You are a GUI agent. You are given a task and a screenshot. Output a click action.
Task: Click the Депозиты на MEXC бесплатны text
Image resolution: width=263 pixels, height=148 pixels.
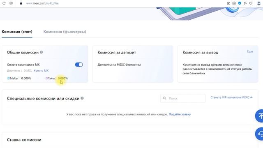tap(119, 65)
